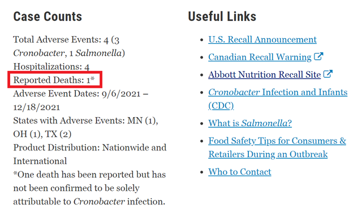This screenshot has height=214, width=362.
Task: Click external link icon beside Canadian Recall Warning
Action: 318,56
